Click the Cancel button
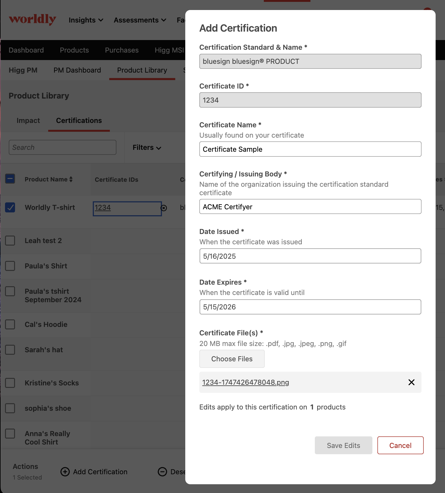 point(401,445)
